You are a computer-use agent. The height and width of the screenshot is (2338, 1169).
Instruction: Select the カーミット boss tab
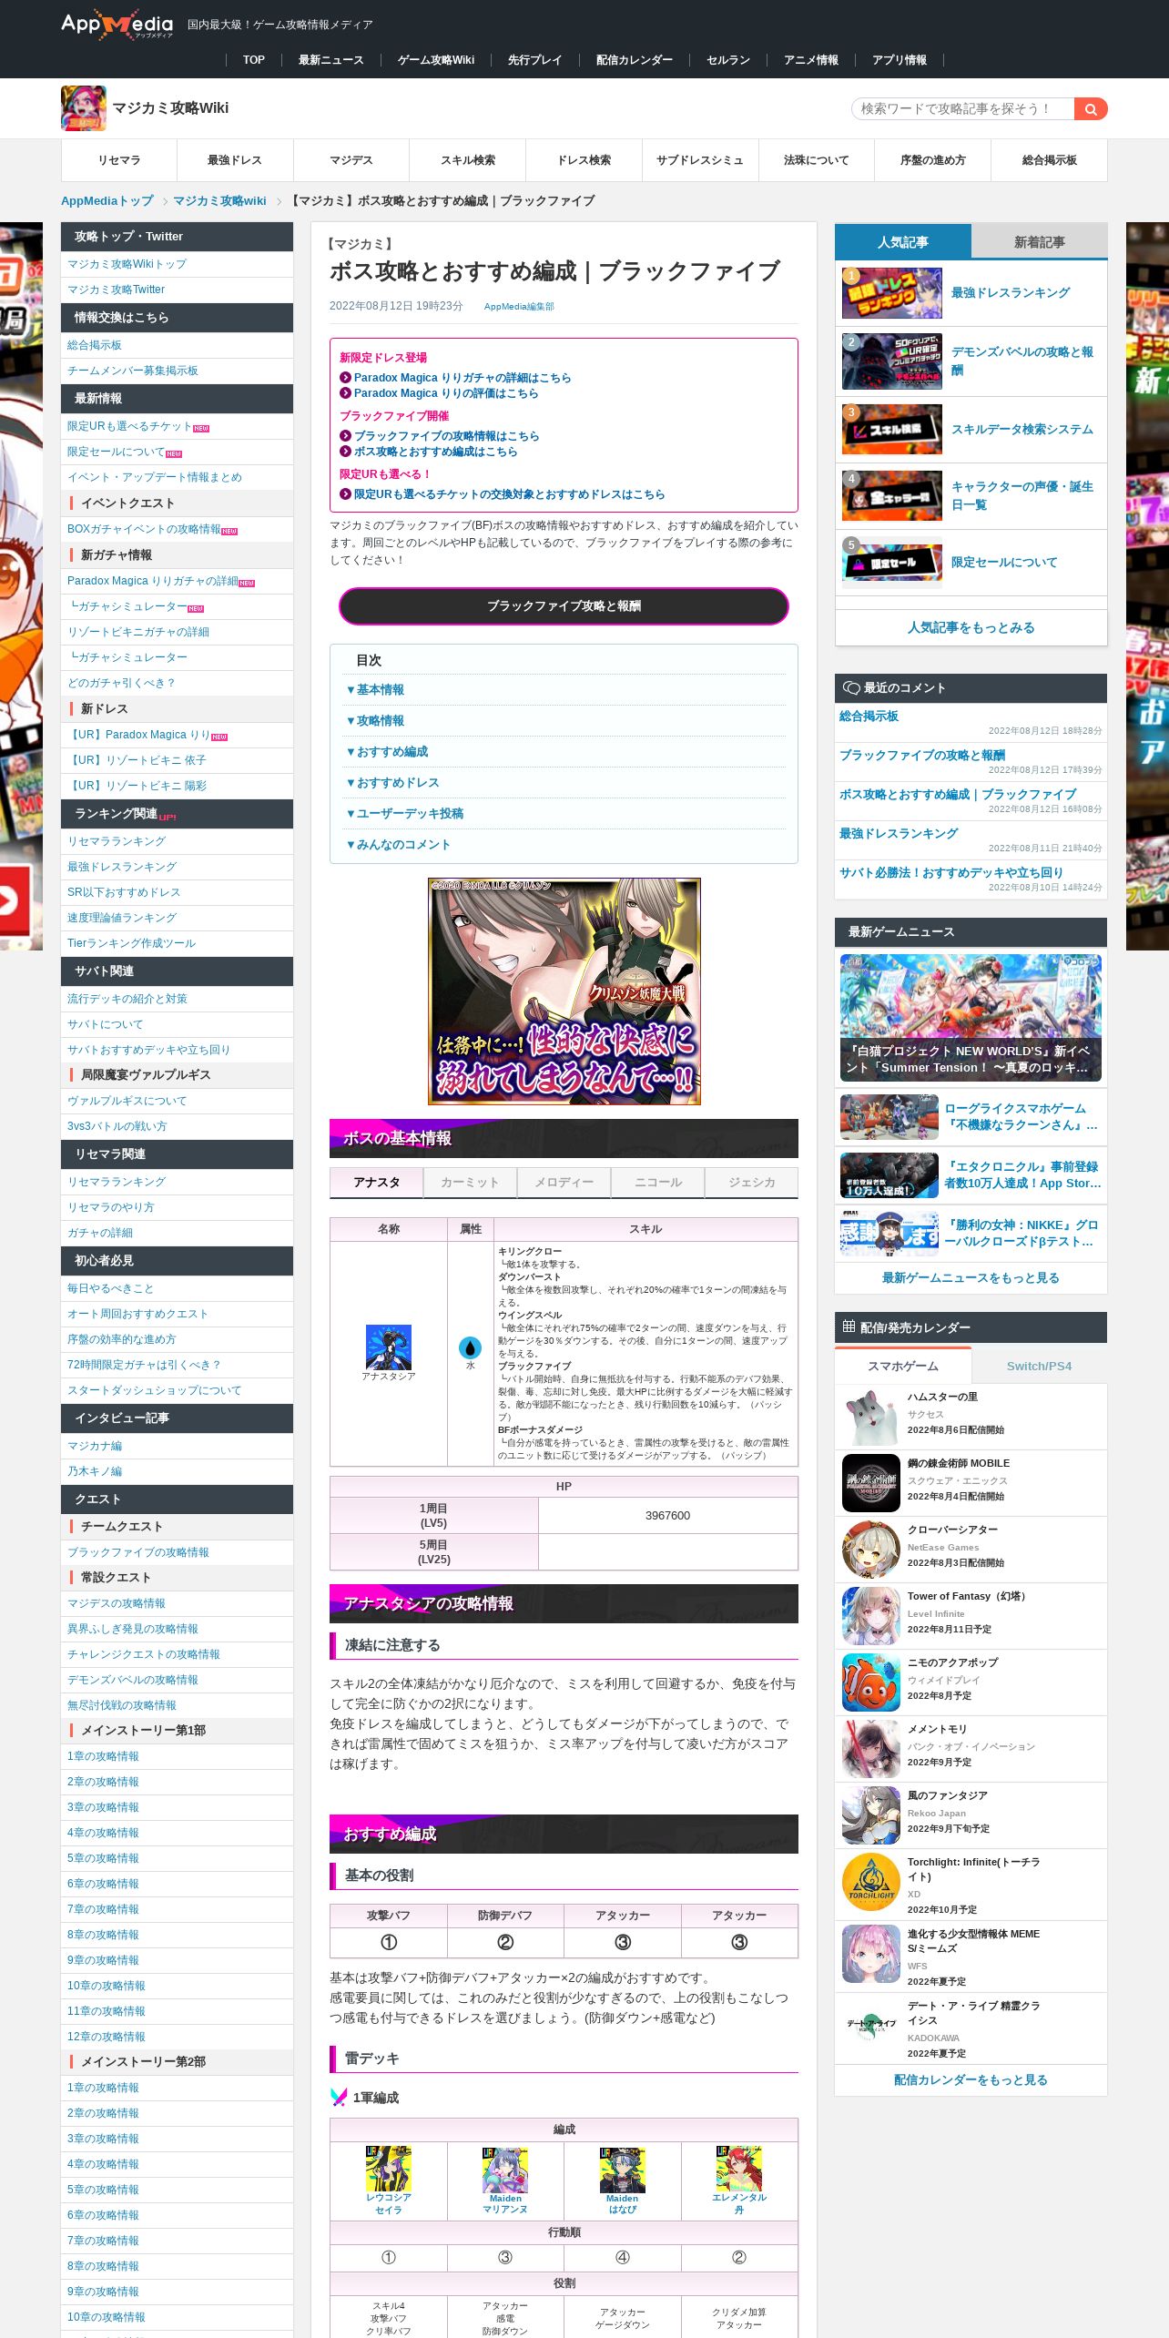[471, 1183]
